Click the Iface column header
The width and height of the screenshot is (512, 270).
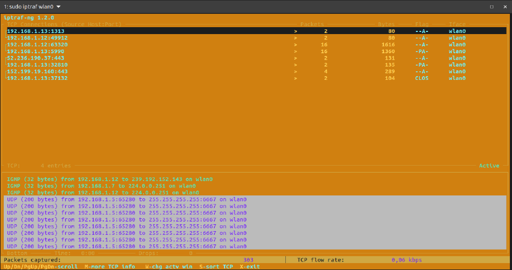(457, 24)
